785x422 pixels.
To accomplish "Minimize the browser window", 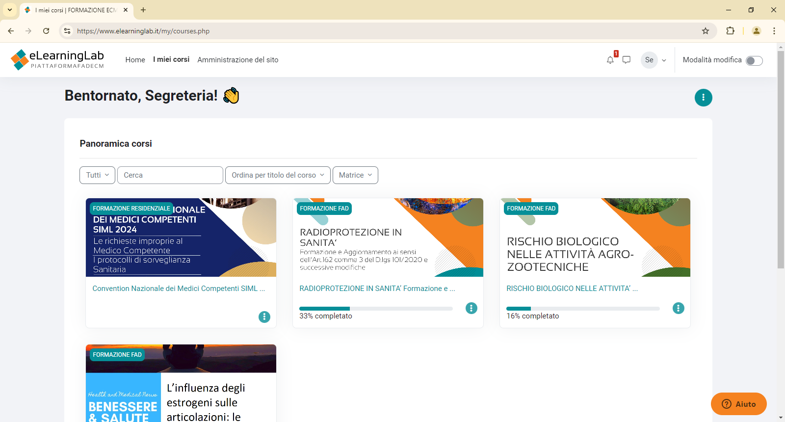I will coord(729,10).
